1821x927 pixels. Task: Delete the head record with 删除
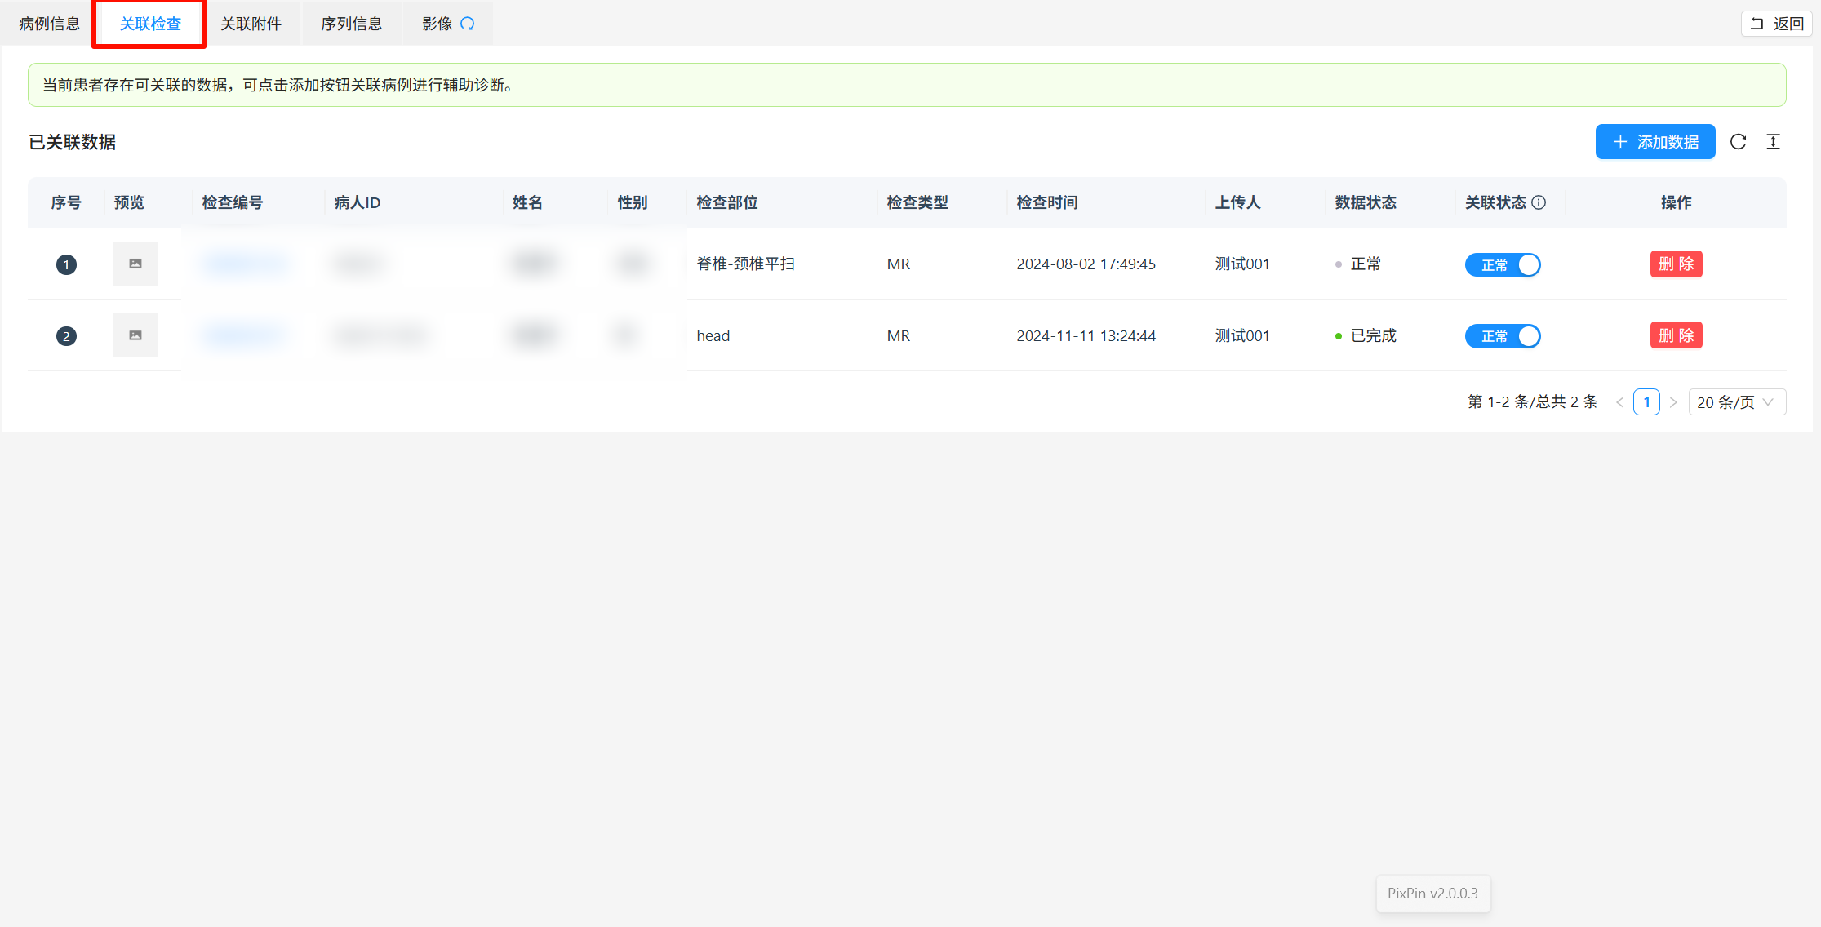pyautogui.click(x=1676, y=335)
